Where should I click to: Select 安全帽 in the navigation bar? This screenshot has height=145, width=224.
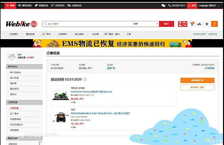coord(95,34)
